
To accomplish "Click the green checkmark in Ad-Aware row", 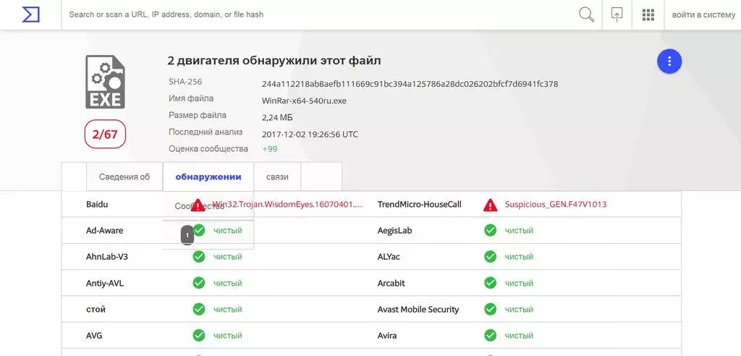I will [200, 231].
